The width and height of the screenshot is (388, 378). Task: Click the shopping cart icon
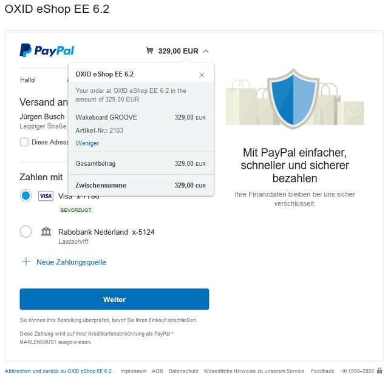click(149, 50)
